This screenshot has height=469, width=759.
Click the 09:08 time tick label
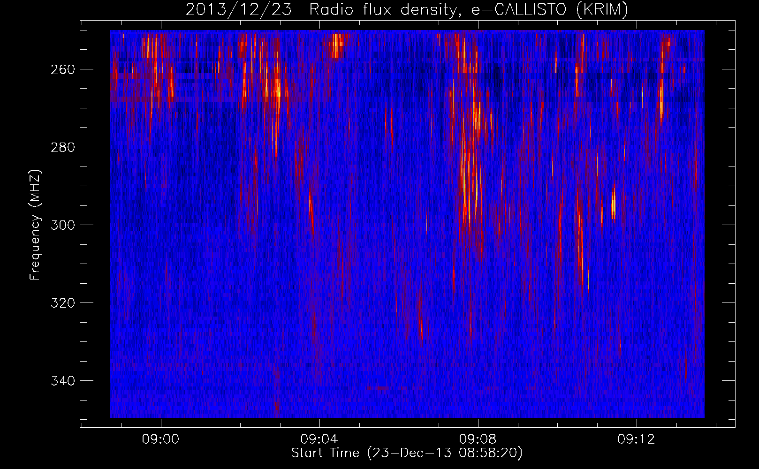point(478,439)
